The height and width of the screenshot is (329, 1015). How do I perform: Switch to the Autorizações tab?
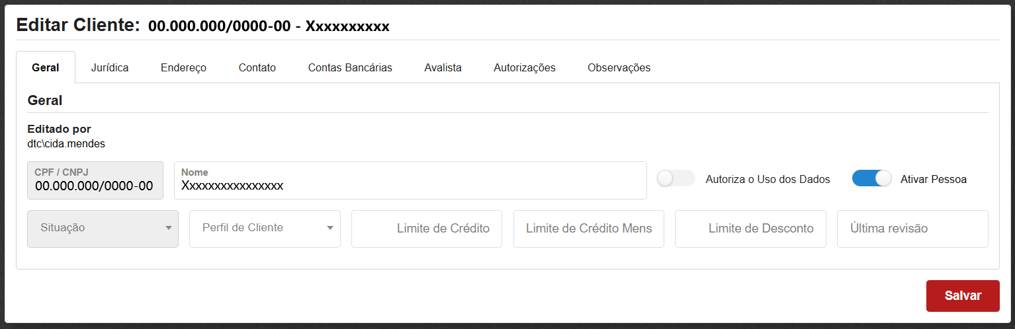click(x=525, y=67)
